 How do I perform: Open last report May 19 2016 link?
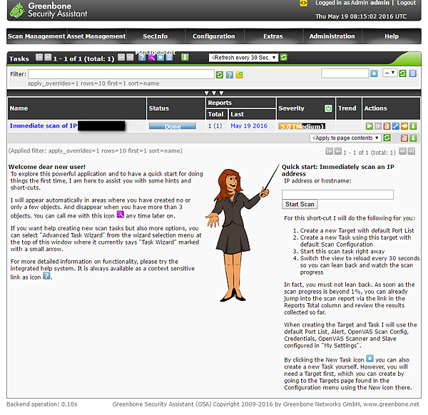point(249,126)
